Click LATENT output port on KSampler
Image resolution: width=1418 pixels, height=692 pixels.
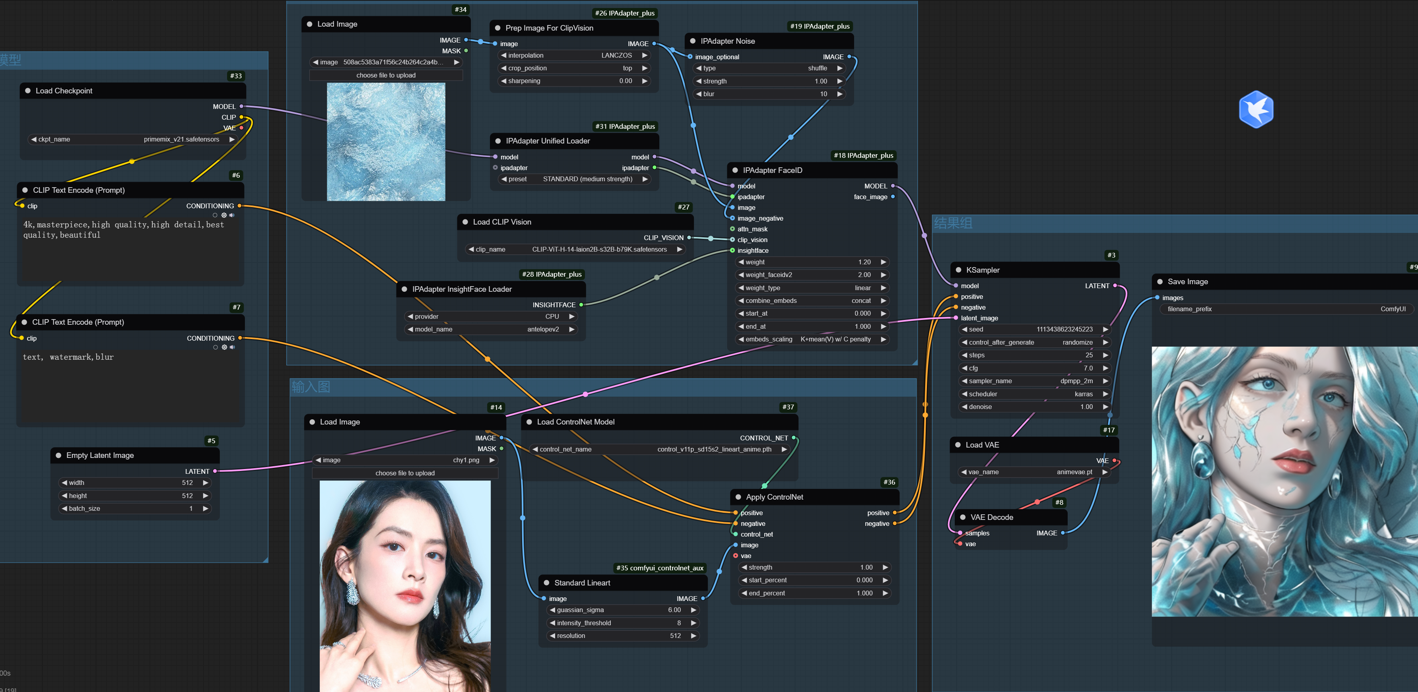coord(1115,286)
